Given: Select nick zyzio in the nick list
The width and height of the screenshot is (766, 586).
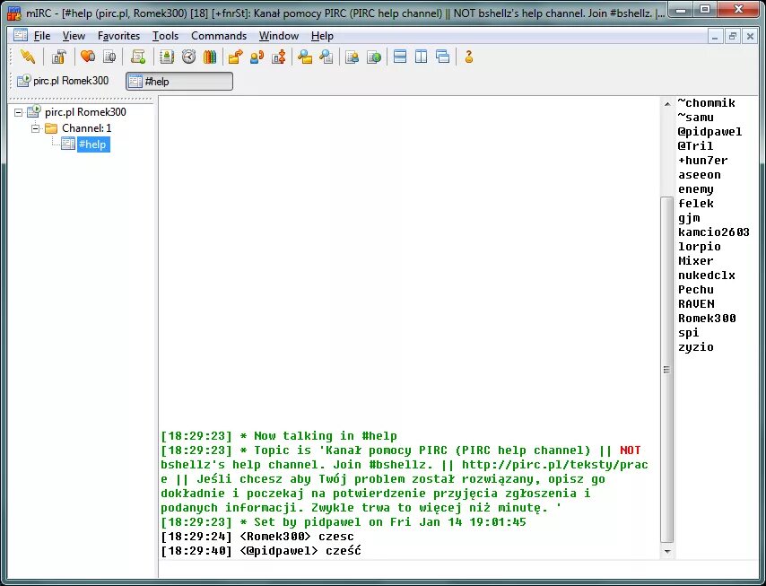Looking at the screenshot, I should [x=696, y=347].
